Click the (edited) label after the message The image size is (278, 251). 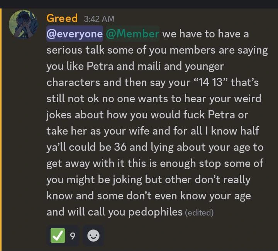199,212
